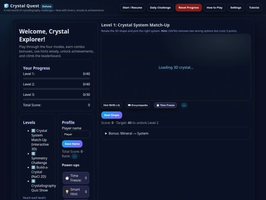Click the Your Progress heading

point(36,68)
